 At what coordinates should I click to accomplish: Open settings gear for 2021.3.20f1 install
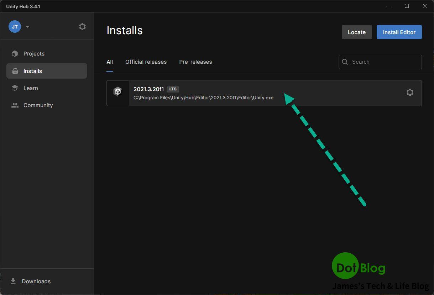[x=410, y=93]
